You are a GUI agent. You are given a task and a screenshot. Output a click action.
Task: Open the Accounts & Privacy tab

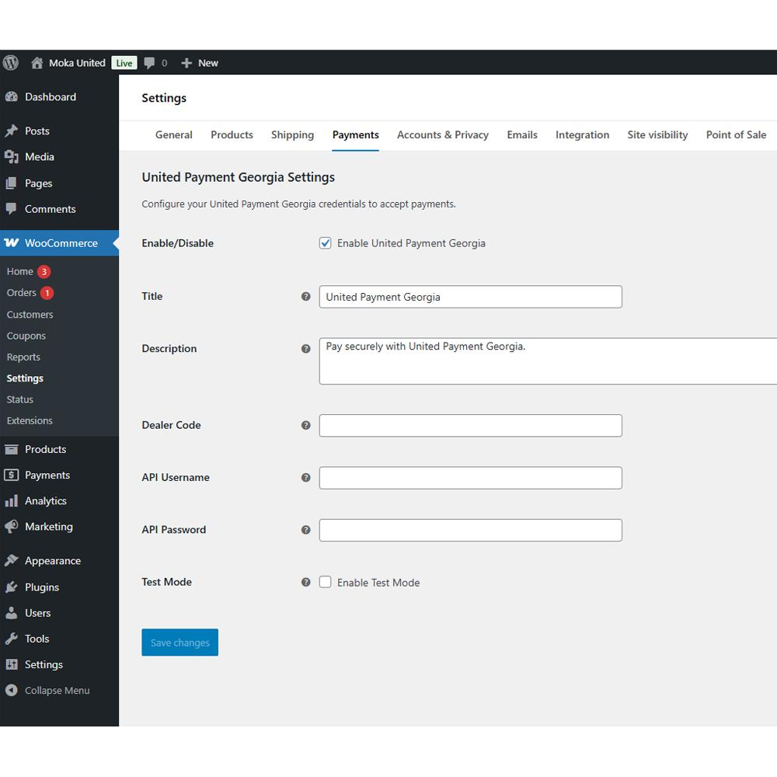(443, 134)
